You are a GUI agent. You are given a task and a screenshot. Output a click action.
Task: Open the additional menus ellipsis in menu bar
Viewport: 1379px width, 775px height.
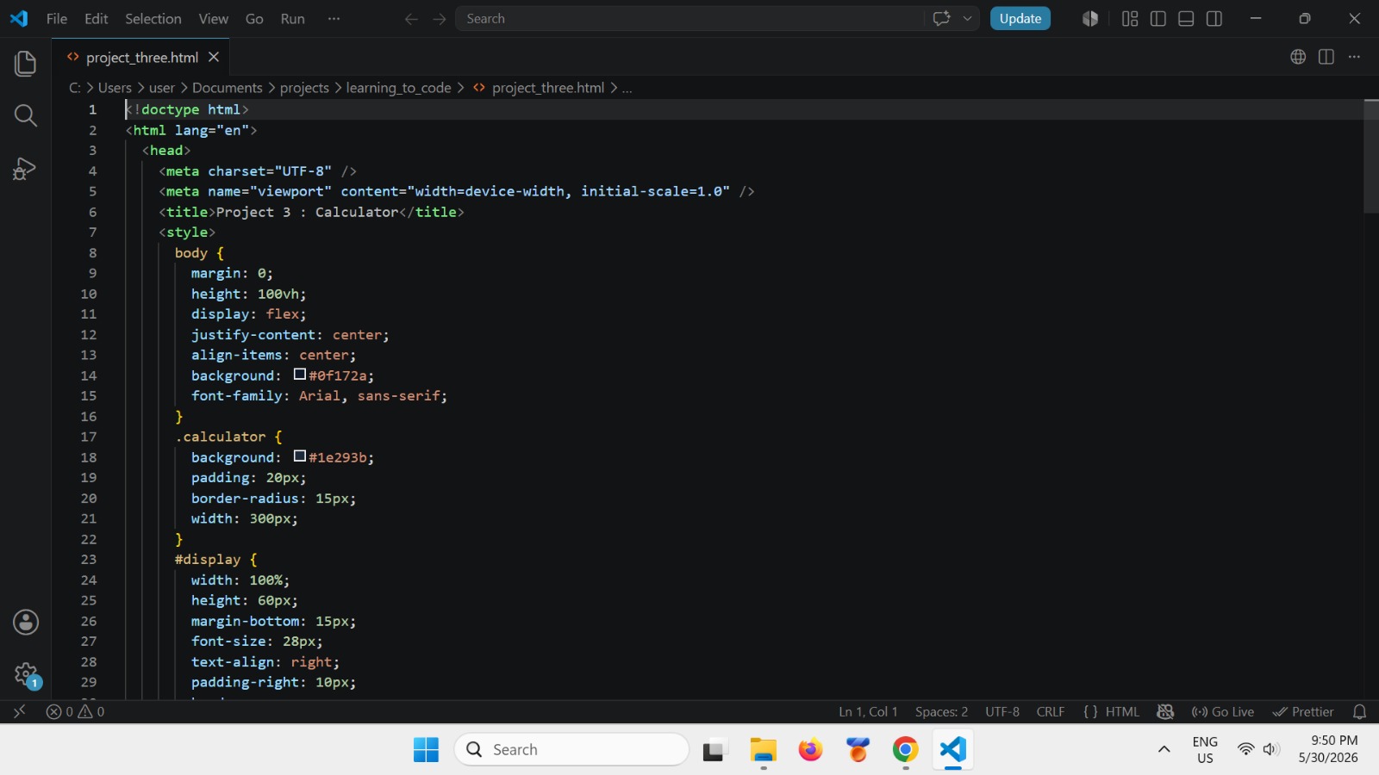pos(334,19)
